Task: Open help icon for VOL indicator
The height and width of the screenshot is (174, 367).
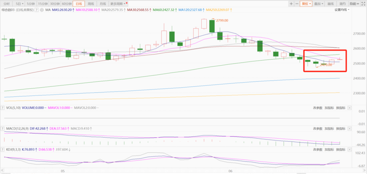Action: coord(3,108)
